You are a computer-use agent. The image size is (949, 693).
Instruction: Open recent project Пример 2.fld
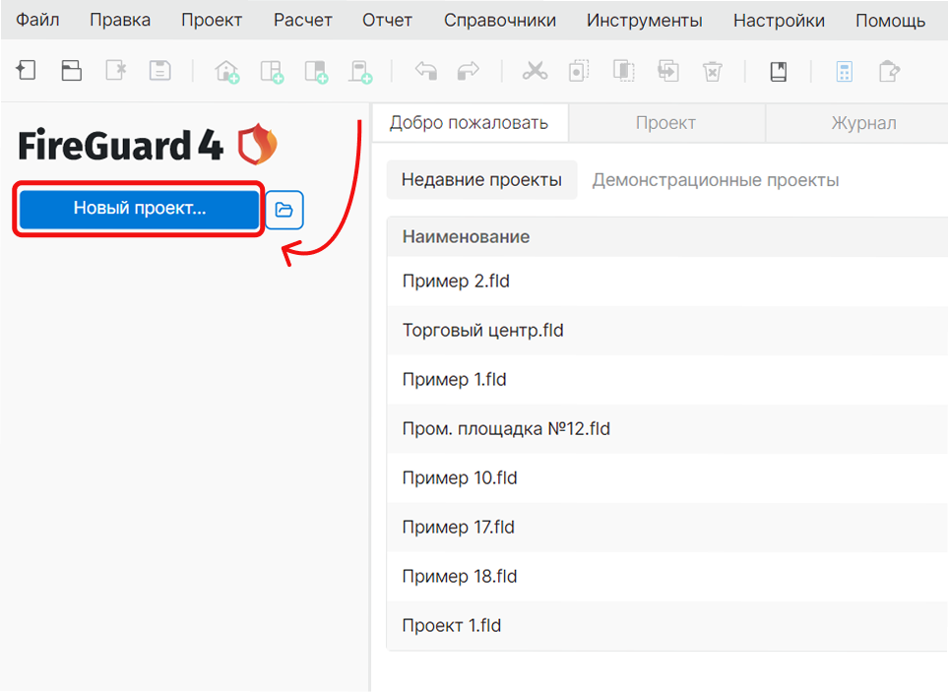coord(667,281)
